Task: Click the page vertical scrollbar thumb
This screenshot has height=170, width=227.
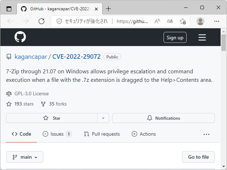Action: point(223,42)
